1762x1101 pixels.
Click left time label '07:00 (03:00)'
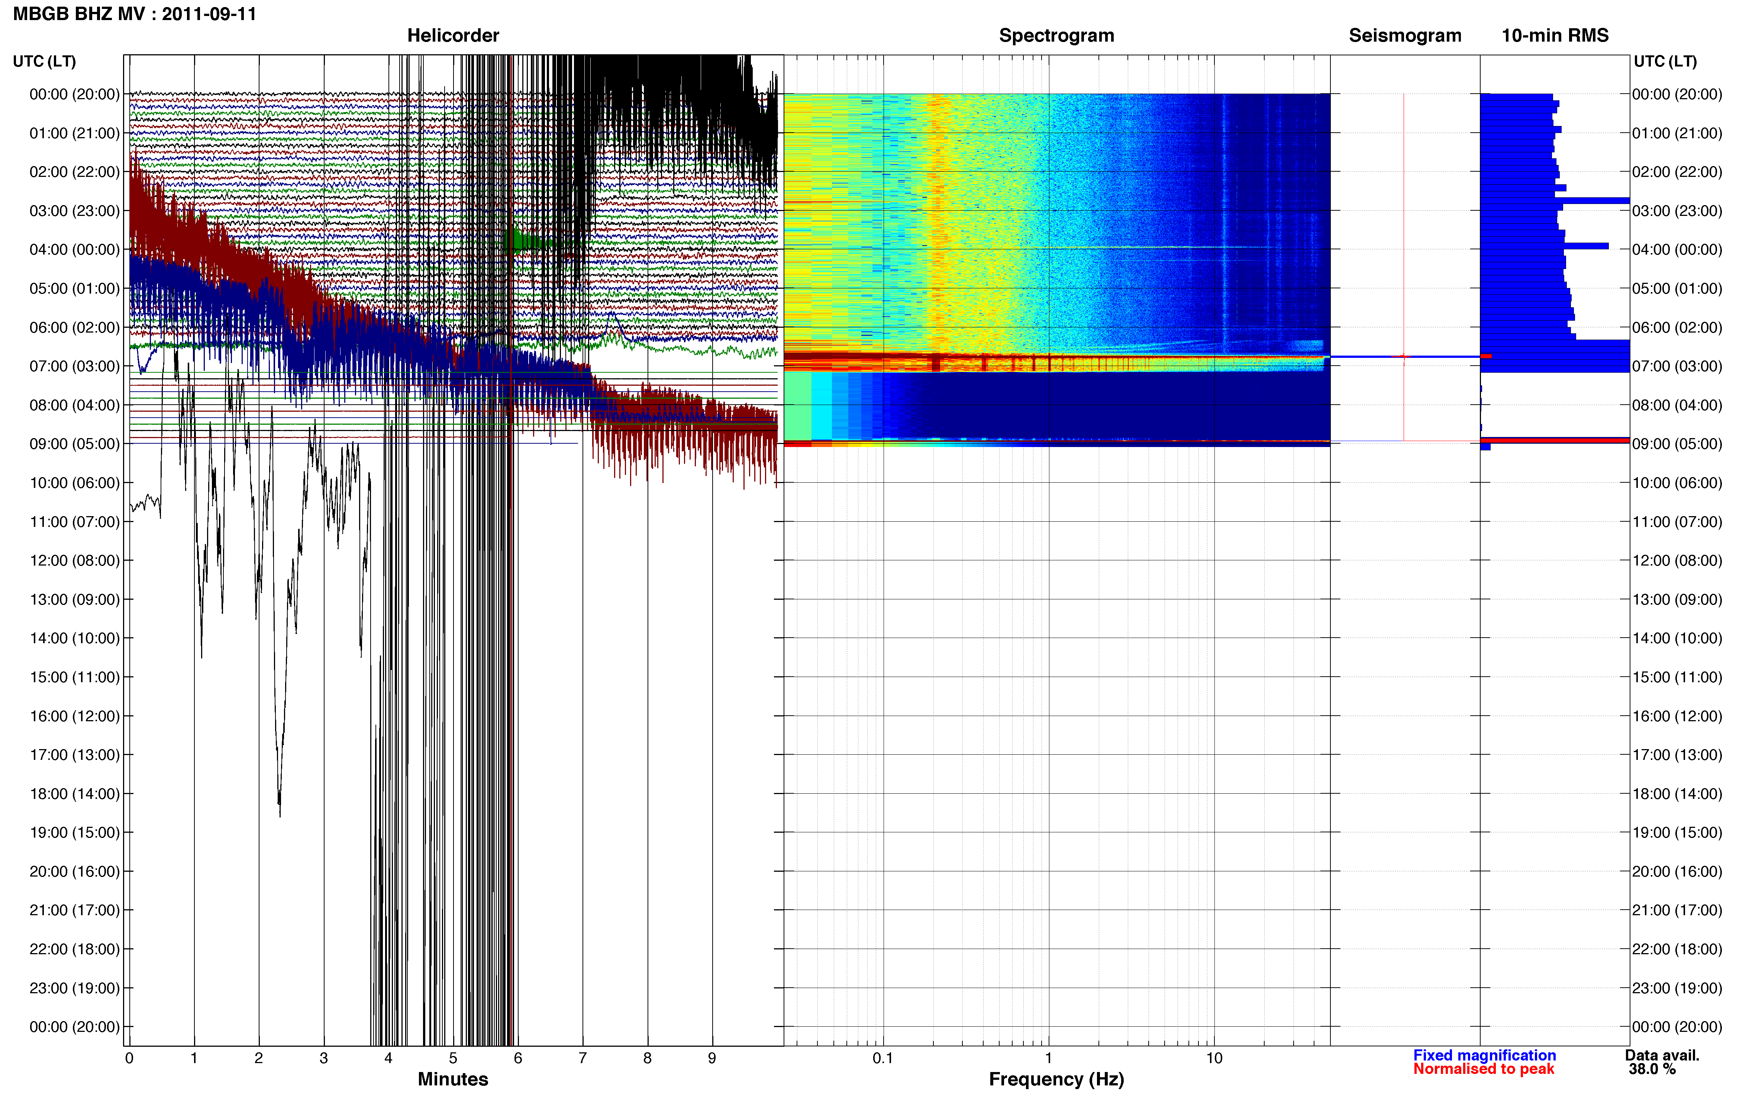pyautogui.click(x=74, y=366)
